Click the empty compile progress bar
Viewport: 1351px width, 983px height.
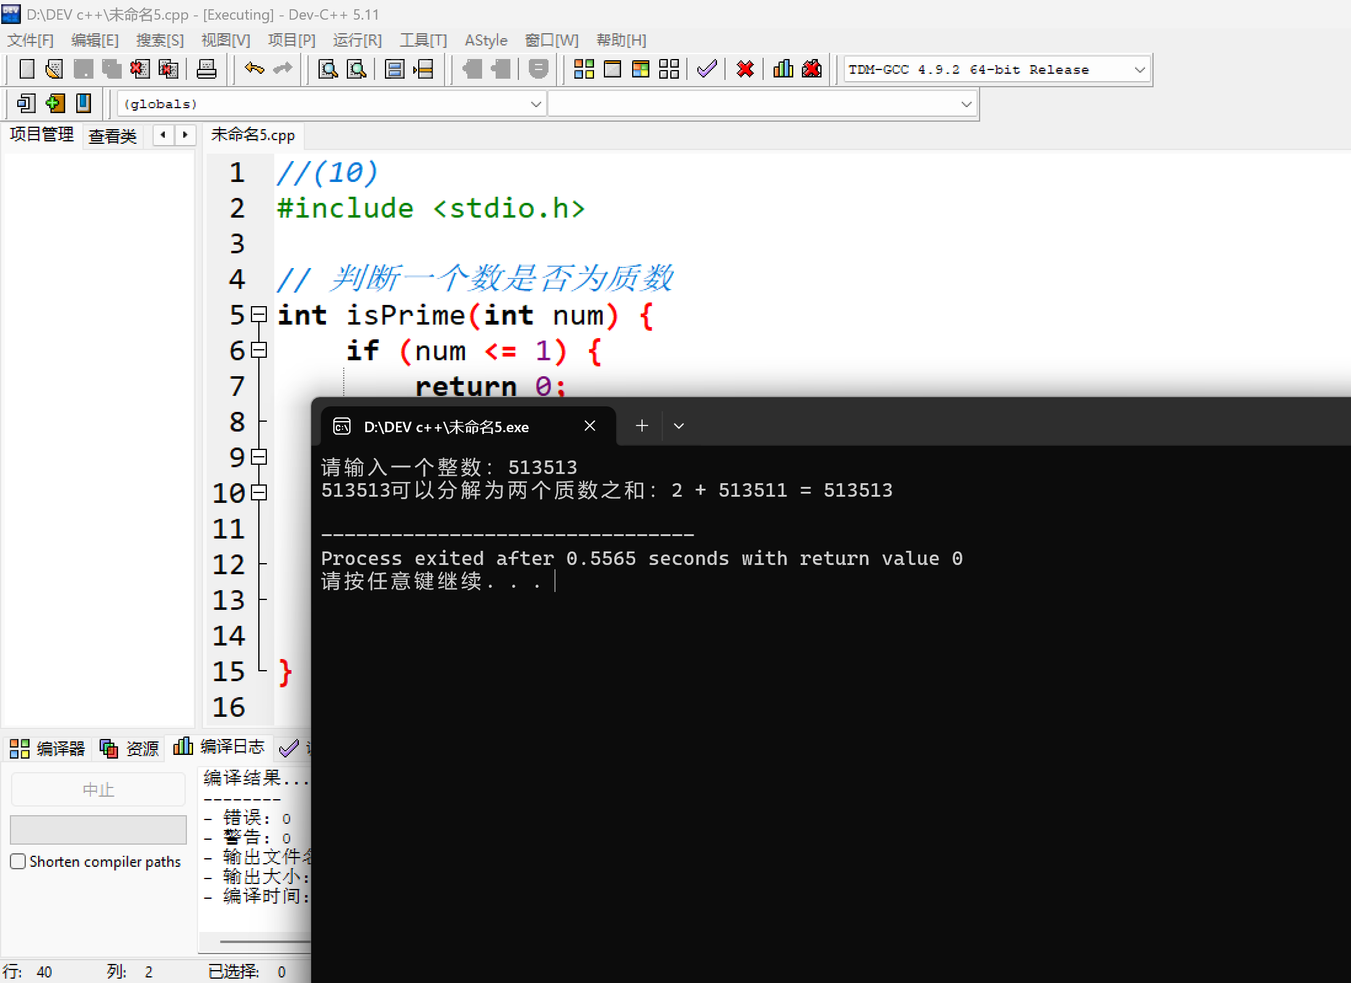click(x=98, y=829)
